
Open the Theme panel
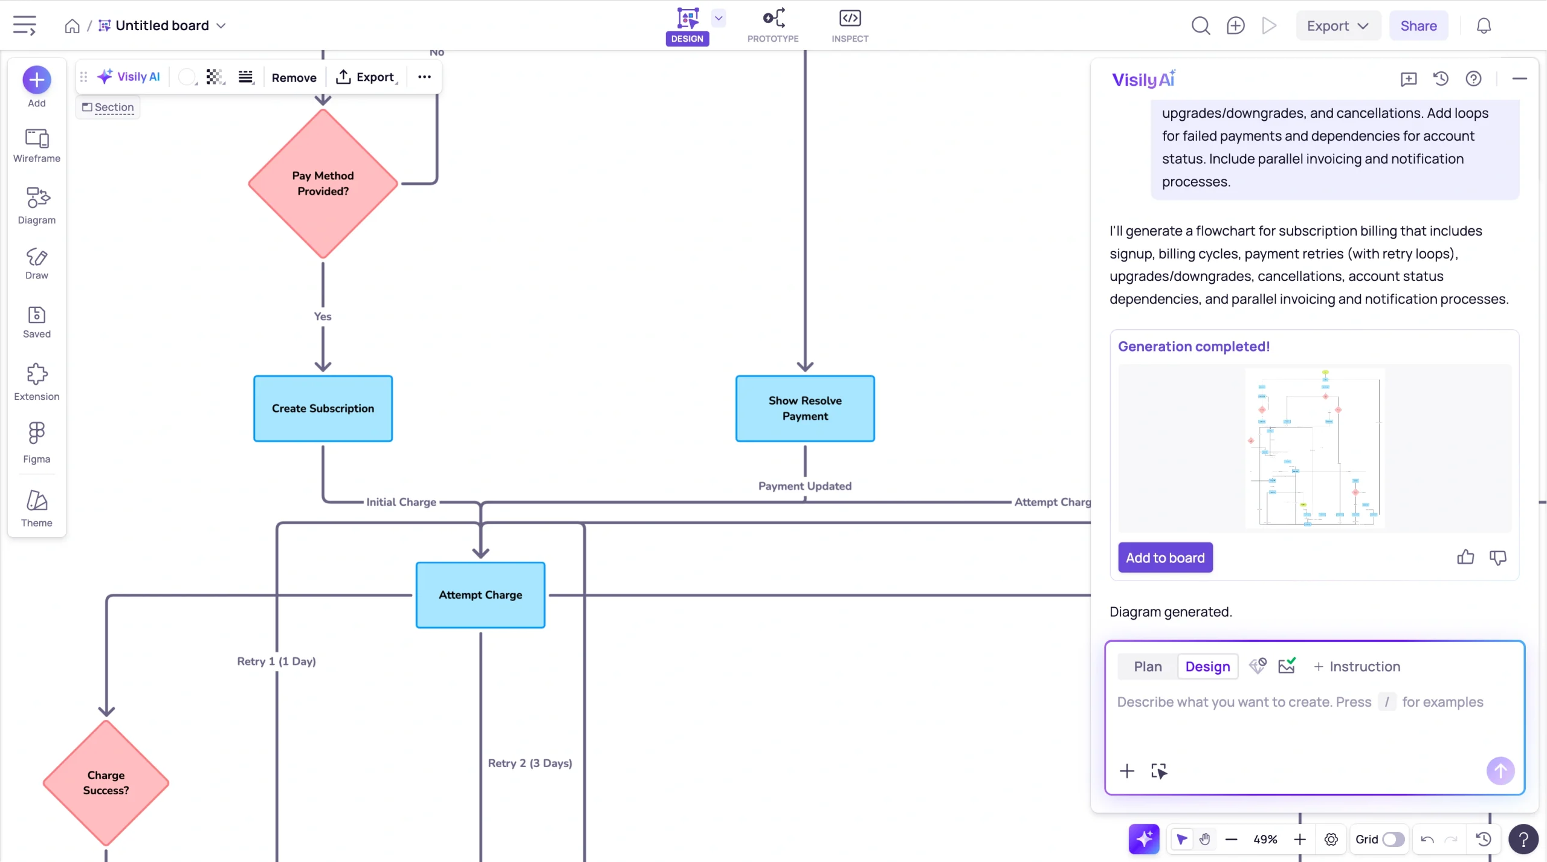[x=36, y=507]
